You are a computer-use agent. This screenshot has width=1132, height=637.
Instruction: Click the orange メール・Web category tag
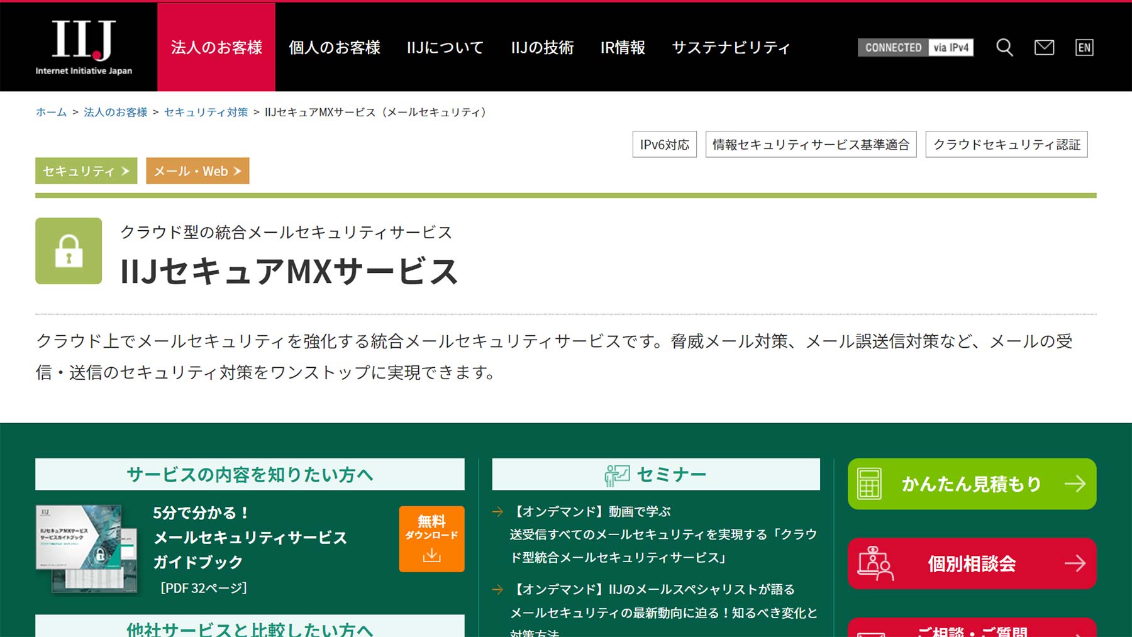click(x=197, y=170)
